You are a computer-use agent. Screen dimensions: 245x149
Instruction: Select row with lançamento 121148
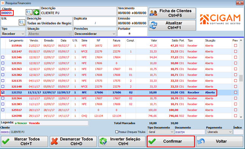[119, 87]
